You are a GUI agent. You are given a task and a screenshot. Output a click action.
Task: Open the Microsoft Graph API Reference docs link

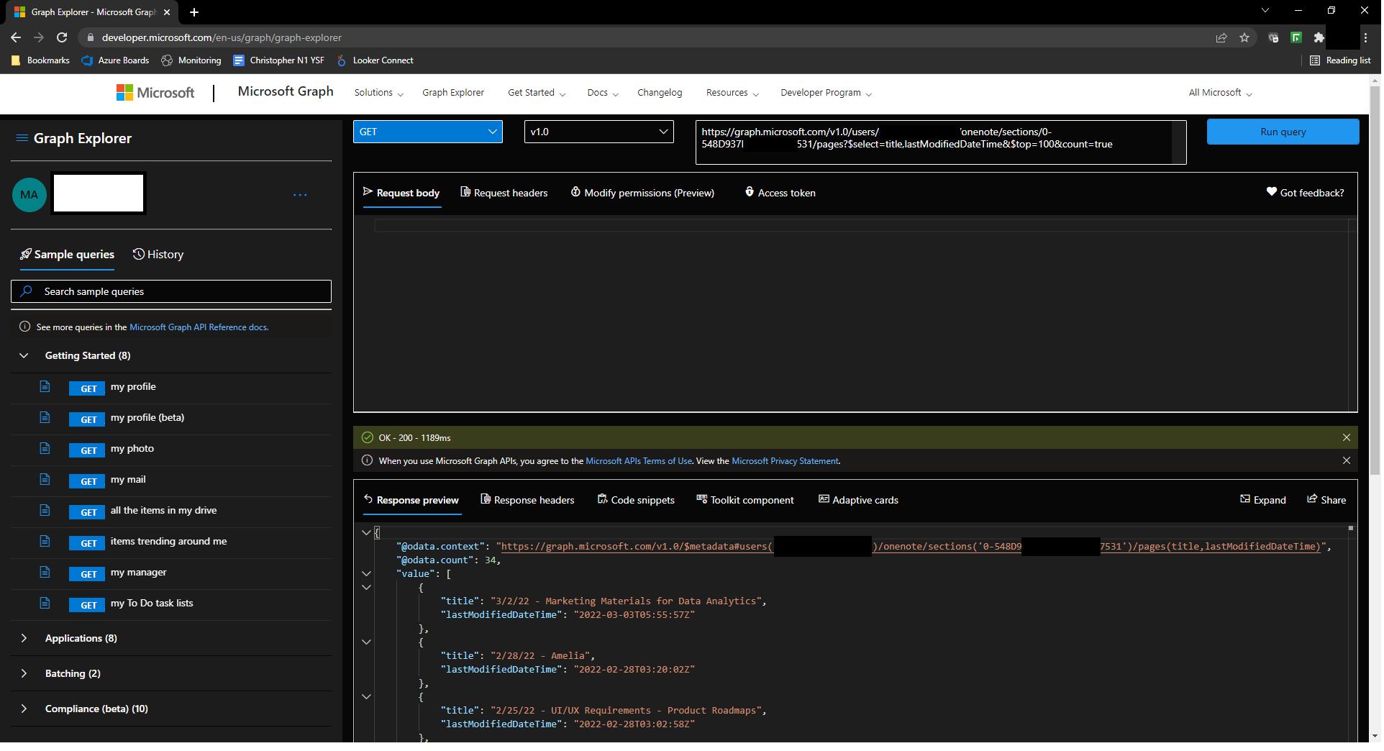[199, 327]
